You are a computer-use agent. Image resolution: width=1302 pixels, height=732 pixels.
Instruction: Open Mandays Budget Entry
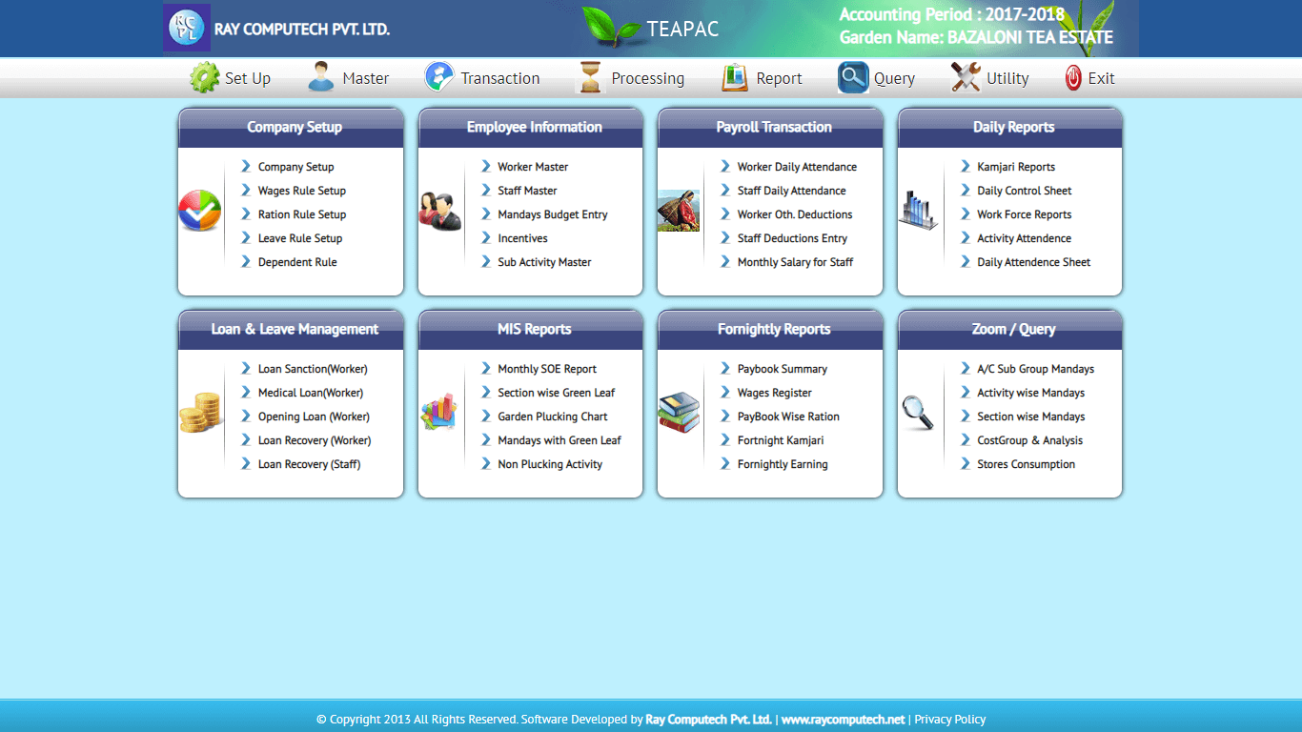[553, 214]
